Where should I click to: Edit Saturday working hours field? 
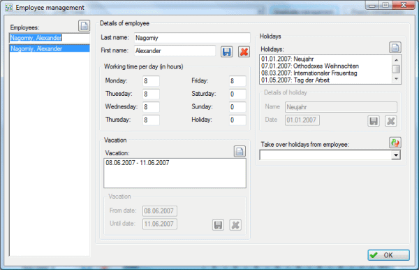tap(237, 94)
